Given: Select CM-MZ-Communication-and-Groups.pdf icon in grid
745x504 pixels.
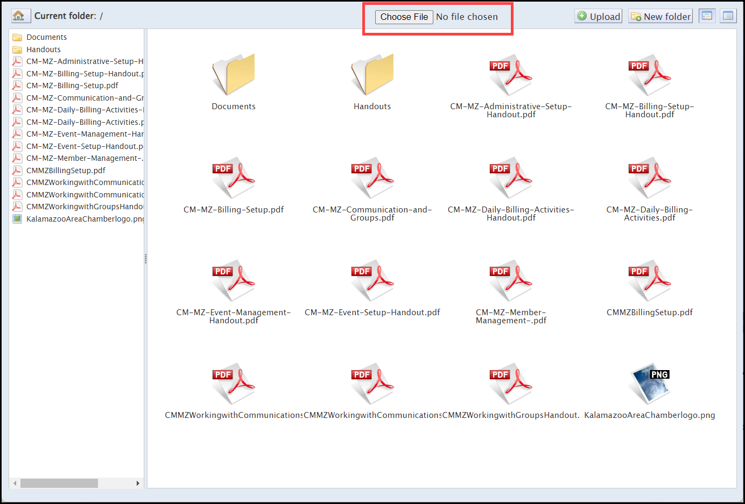Looking at the screenshot, I should click(x=372, y=178).
